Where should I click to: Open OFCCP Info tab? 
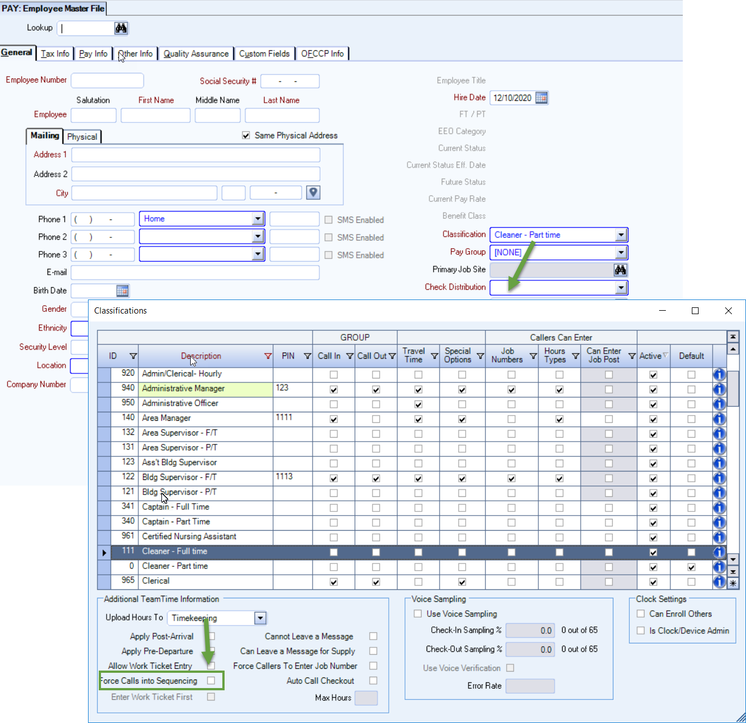coord(322,54)
